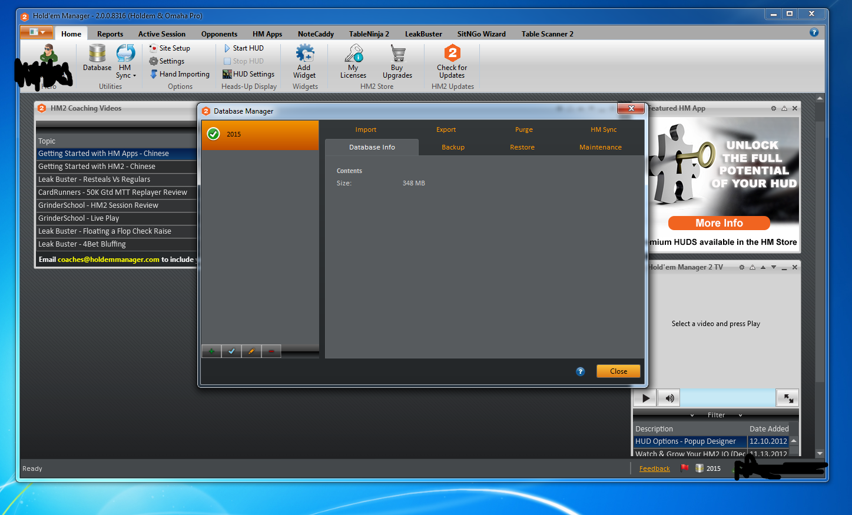The width and height of the screenshot is (852, 515).
Task: Expand the Filter bar in TV panel
Action: (716, 415)
